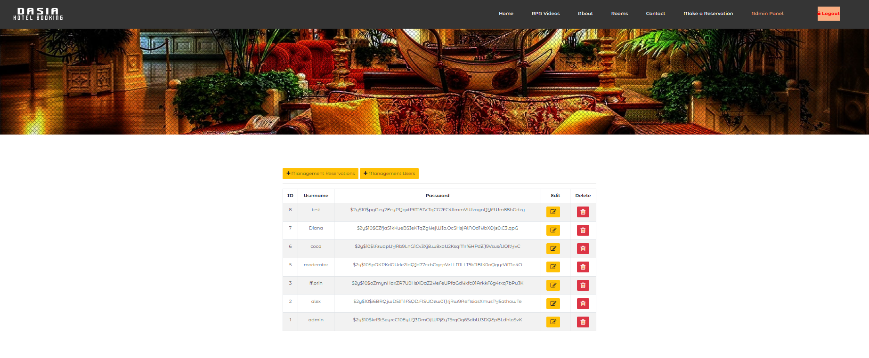Screen dimensions: 869x358
Task: Navigate to the Rooms menu item
Action: click(619, 14)
